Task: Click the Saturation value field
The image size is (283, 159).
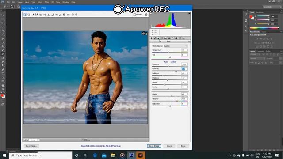Action: (x=184, y=104)
